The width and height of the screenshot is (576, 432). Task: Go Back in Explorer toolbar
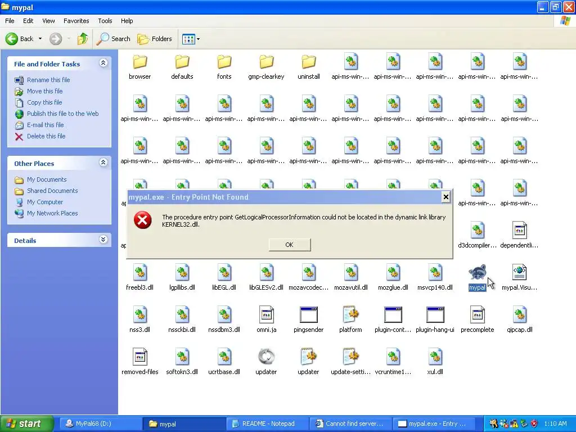(19, 39)
